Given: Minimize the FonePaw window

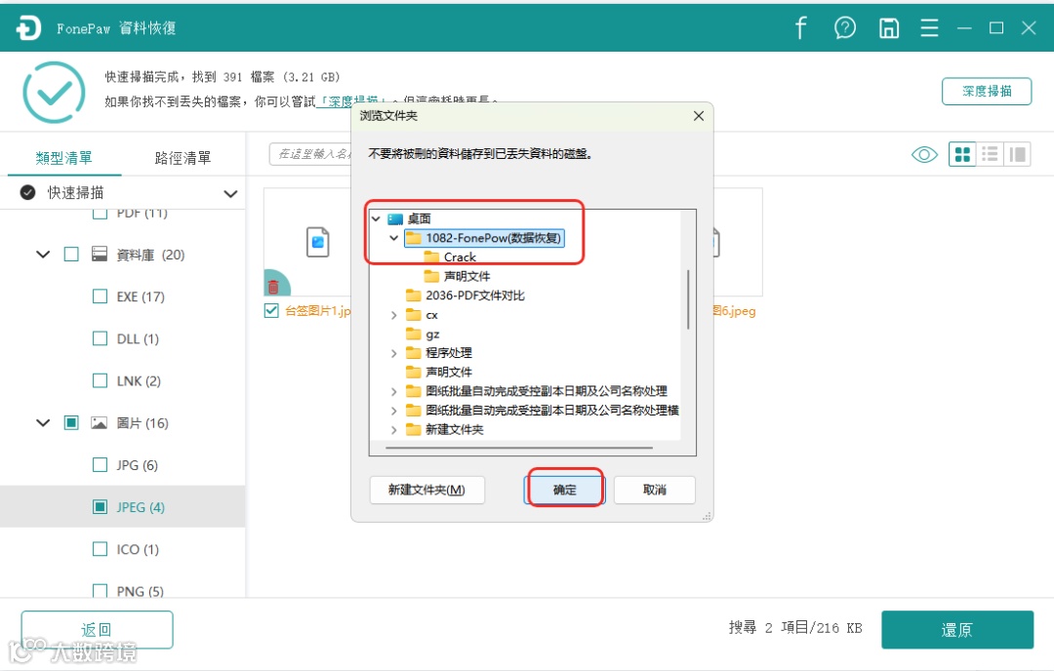Looking at the screenshot, I should (x=964, y=27).
